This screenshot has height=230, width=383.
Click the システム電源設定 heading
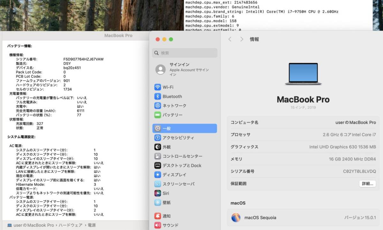pos(21,137)
